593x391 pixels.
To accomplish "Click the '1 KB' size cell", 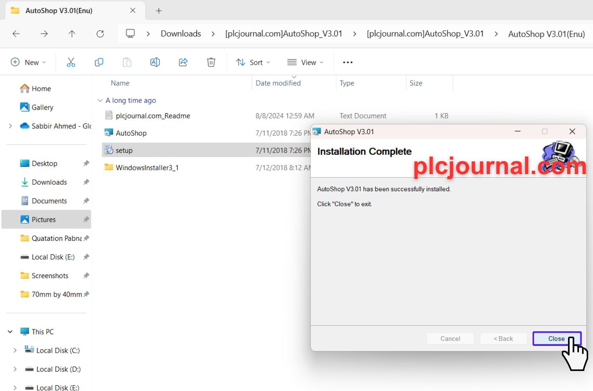I will (441, 116).
